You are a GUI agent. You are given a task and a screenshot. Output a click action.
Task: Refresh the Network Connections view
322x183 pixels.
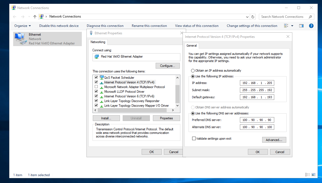coord(253,17)
